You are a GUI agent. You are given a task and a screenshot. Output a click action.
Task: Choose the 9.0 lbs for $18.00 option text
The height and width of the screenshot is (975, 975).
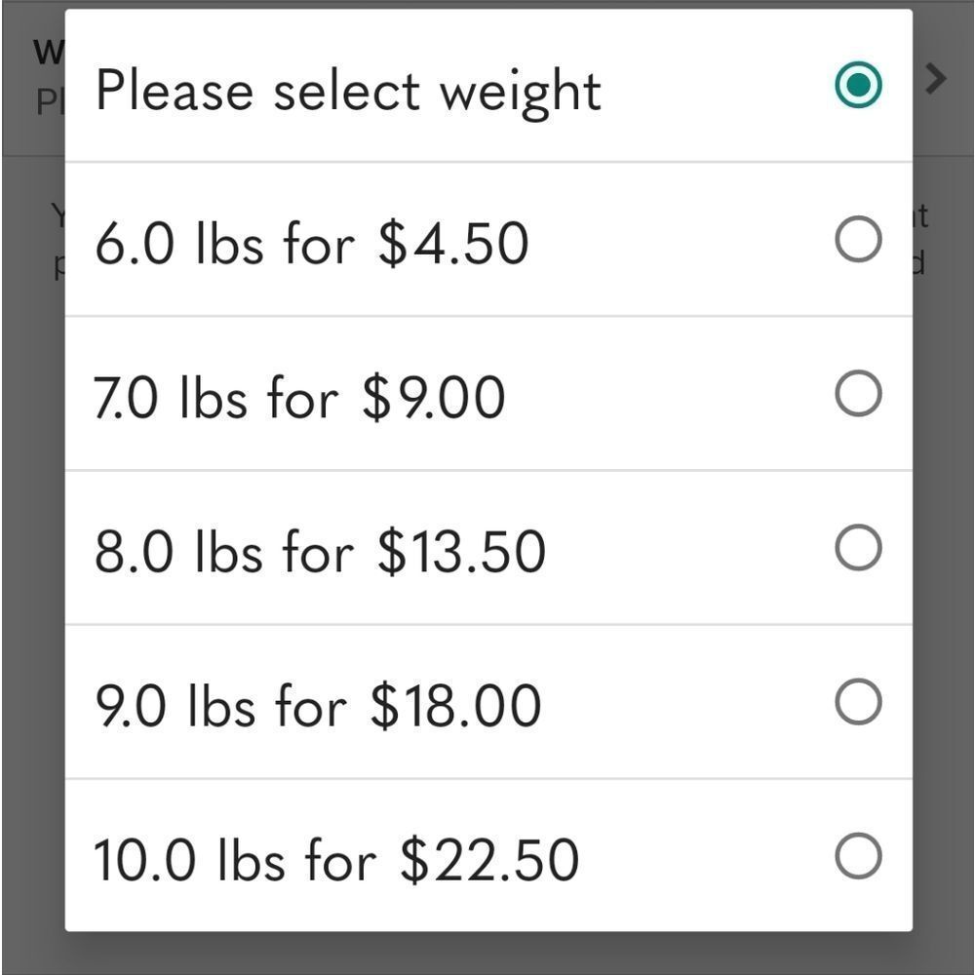click(319, 705)
